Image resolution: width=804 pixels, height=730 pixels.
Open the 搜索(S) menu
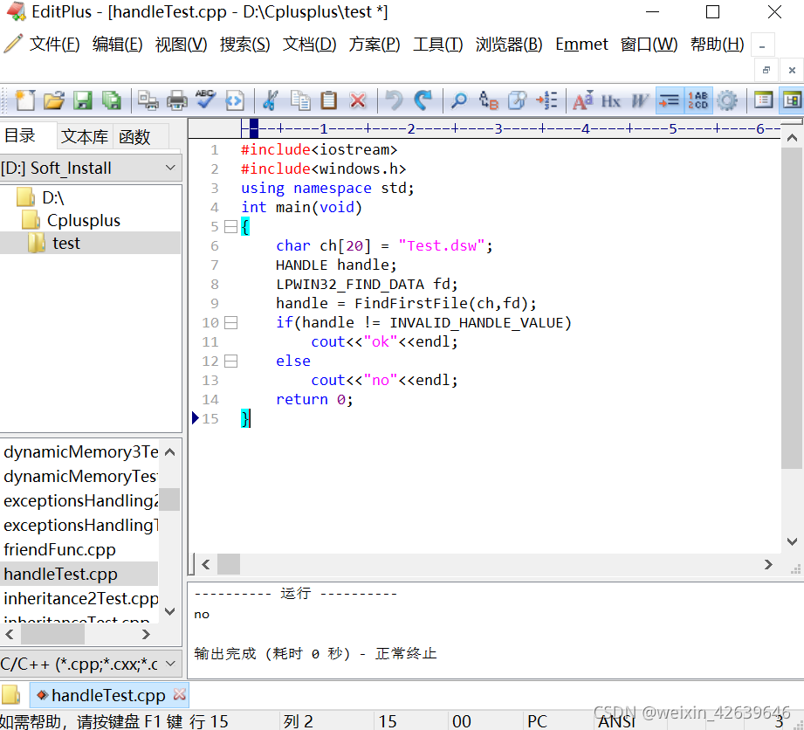coord(244,45)
